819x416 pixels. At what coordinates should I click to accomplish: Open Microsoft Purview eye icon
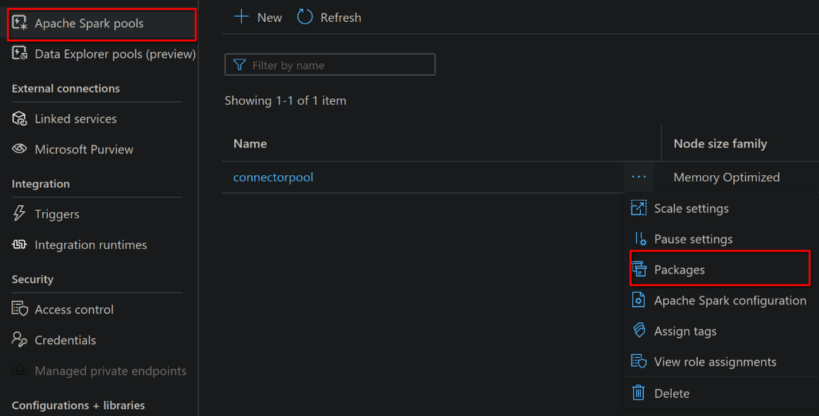pos(19,149)
